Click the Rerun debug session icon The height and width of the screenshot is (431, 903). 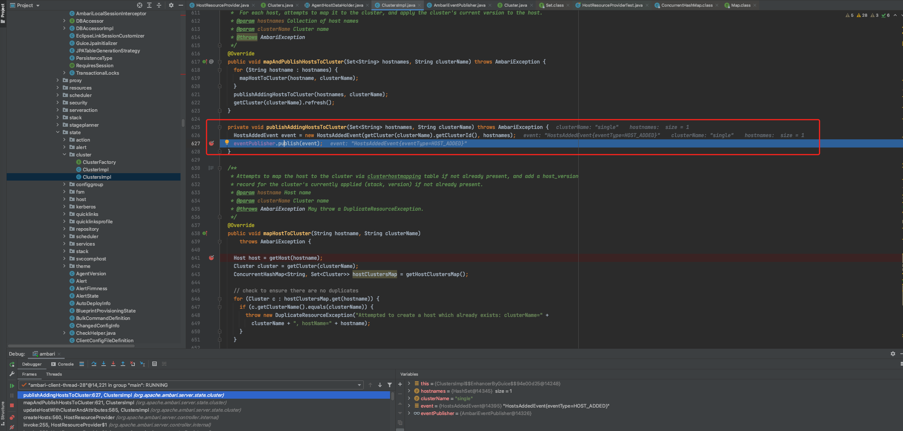pos(12,364)
